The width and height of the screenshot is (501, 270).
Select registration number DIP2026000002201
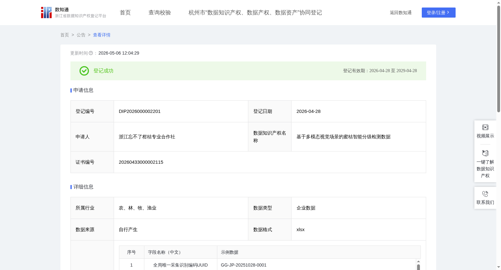coord(140,111)
